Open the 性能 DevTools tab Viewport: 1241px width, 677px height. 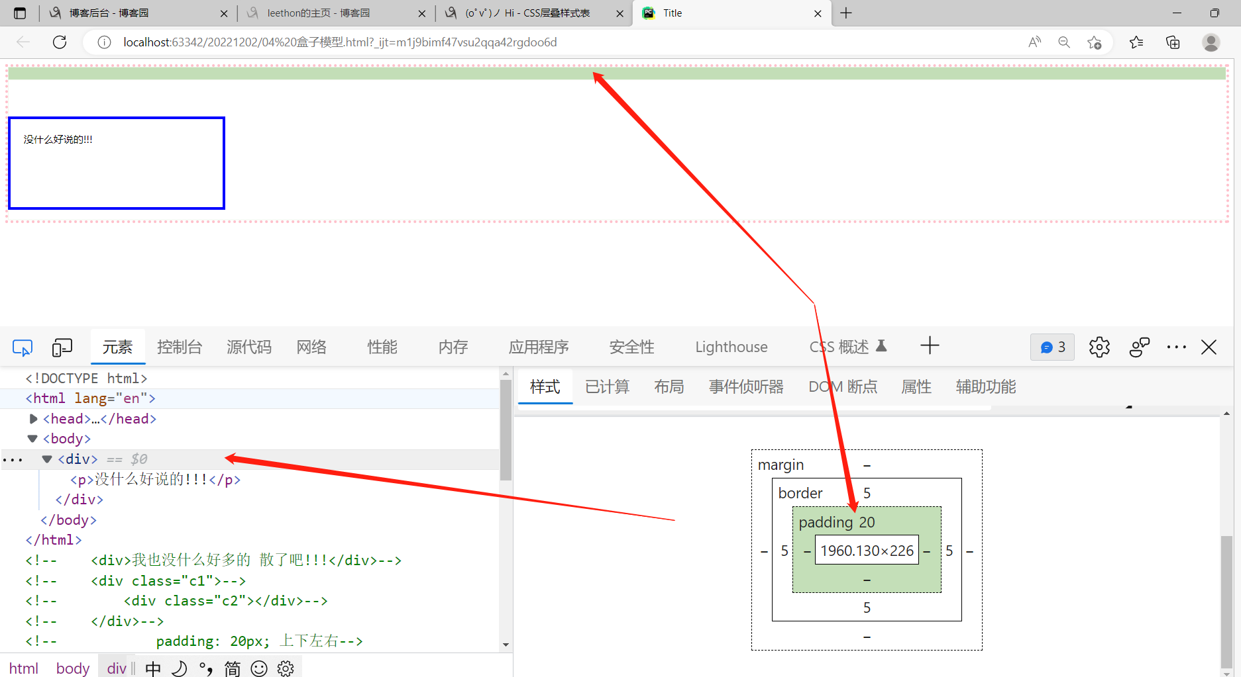click(x=382, y=347)
